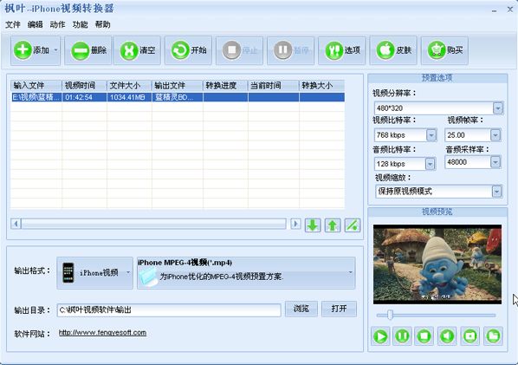
Task: Open the iPhone视频 output format dropdown
Action: pos(94,273)
